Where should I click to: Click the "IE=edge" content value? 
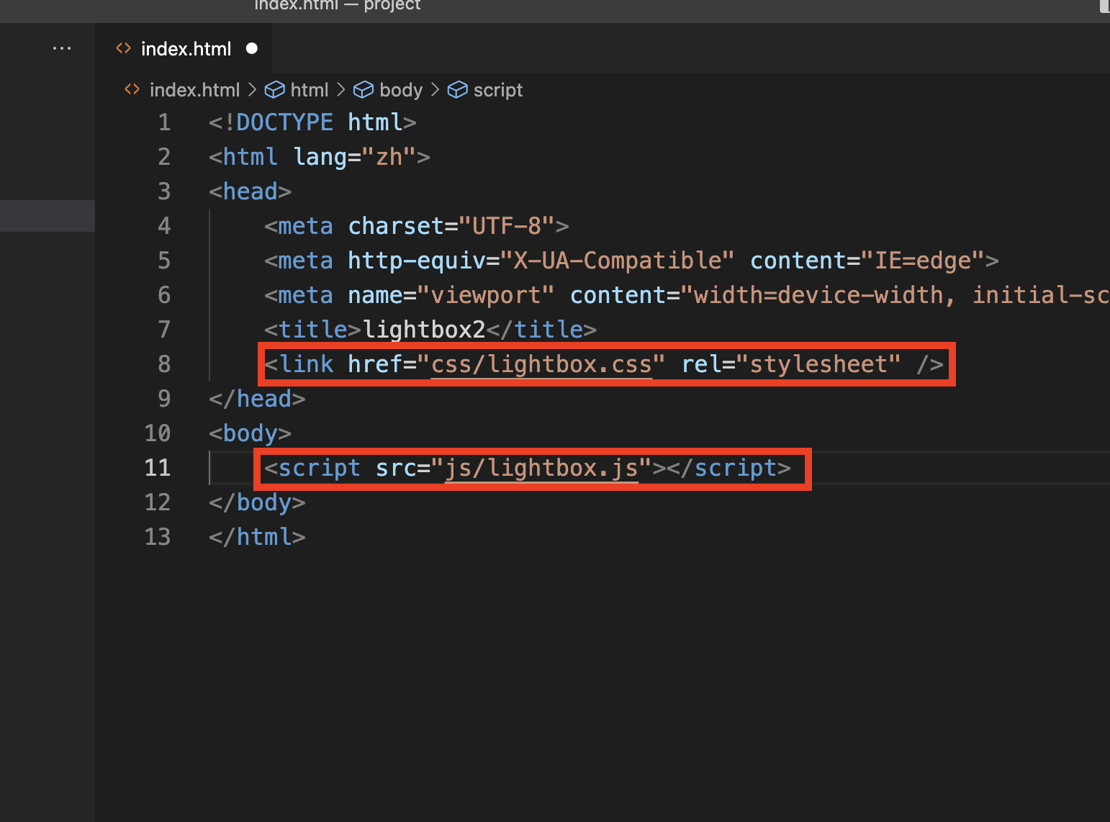click(923, 261)
